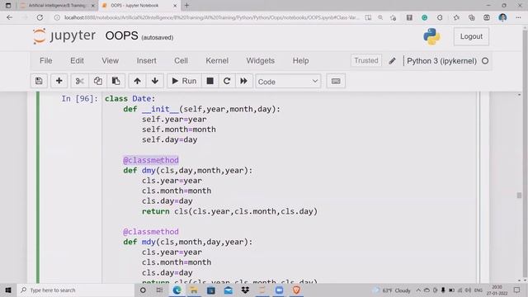Move the selected cell up
The height and width of the screenshot is (297, 528).
[x=137, y=81]
